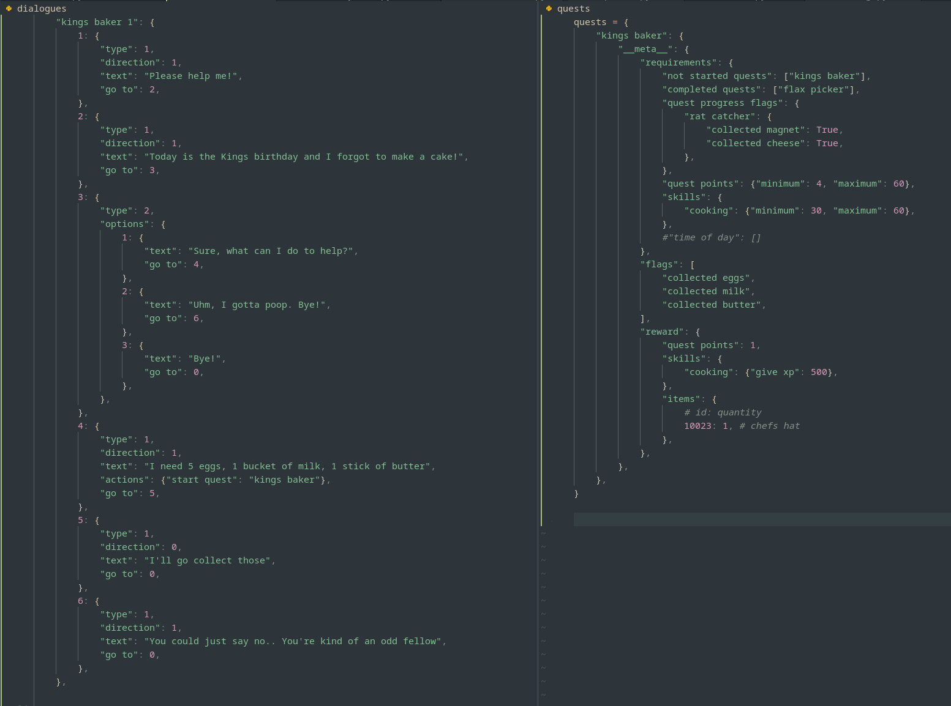Viewport: 951px width, 706px height.
Task: Click the "quest points" minimum 4 line
Action: click(x=789, y=184)
